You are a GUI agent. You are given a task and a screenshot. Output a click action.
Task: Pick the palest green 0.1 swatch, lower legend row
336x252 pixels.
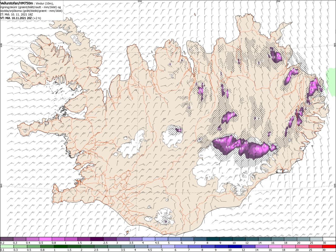(x=7, y=246)
